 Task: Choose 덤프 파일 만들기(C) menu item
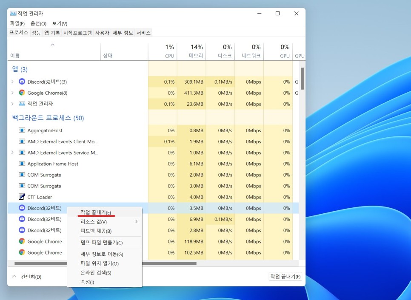pyautogui.click(x=105, y=243)
